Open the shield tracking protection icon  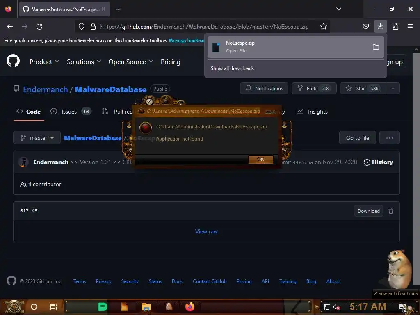pyautogui.click(x=82, y=27)
